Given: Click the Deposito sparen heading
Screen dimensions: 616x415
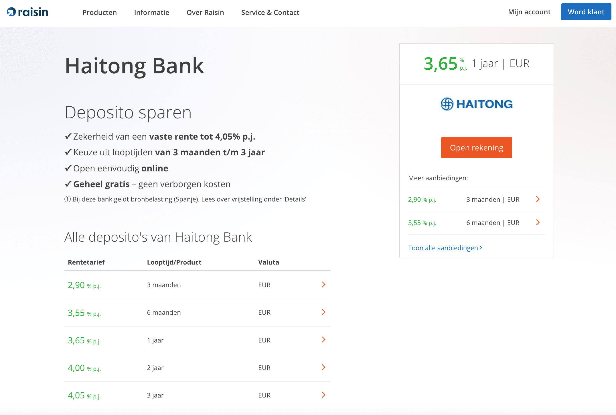Looking at the screenshot, I should [128, 113].
